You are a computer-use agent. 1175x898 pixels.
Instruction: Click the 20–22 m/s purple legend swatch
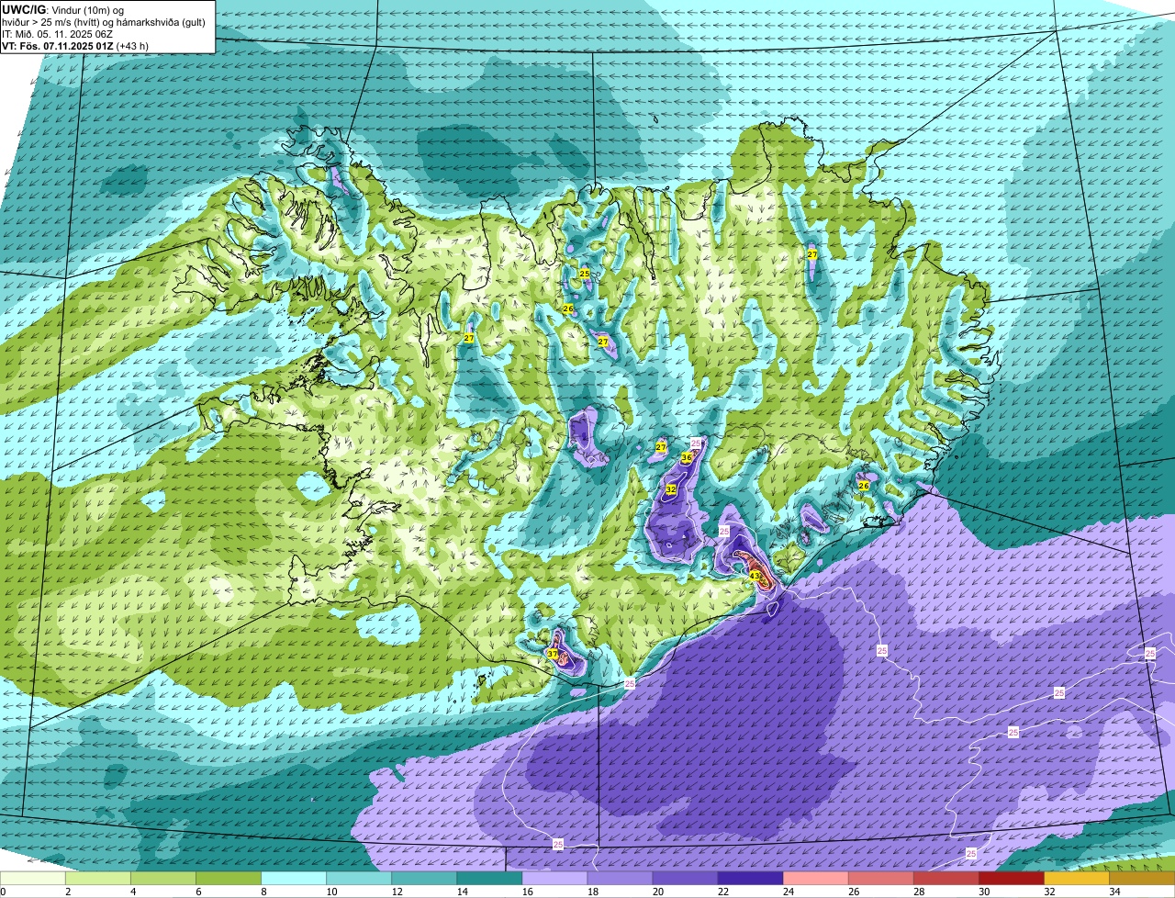click(x=685, y=879)
